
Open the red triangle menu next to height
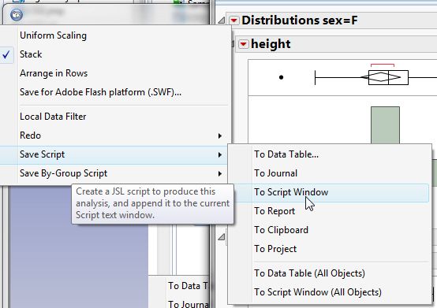click(244, 44)
